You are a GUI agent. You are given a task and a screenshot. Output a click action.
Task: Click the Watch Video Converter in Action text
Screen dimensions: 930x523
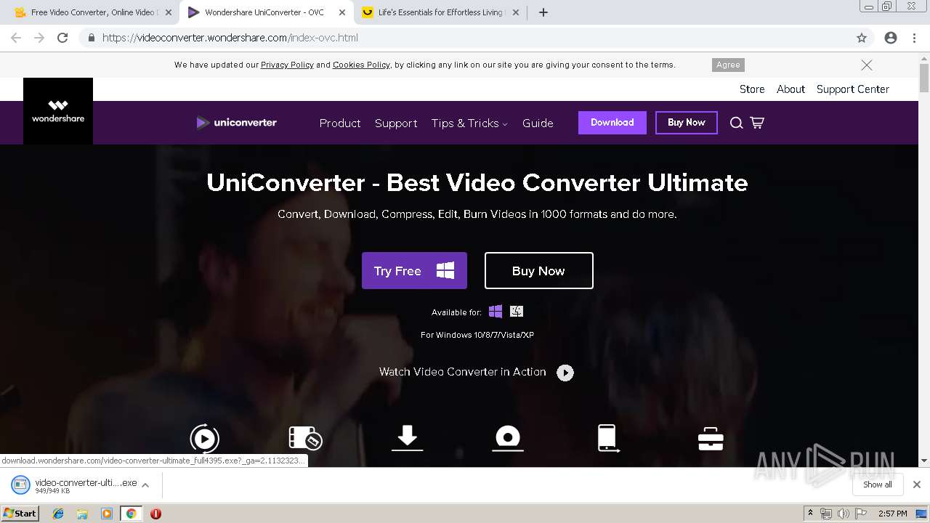point(463,372)
